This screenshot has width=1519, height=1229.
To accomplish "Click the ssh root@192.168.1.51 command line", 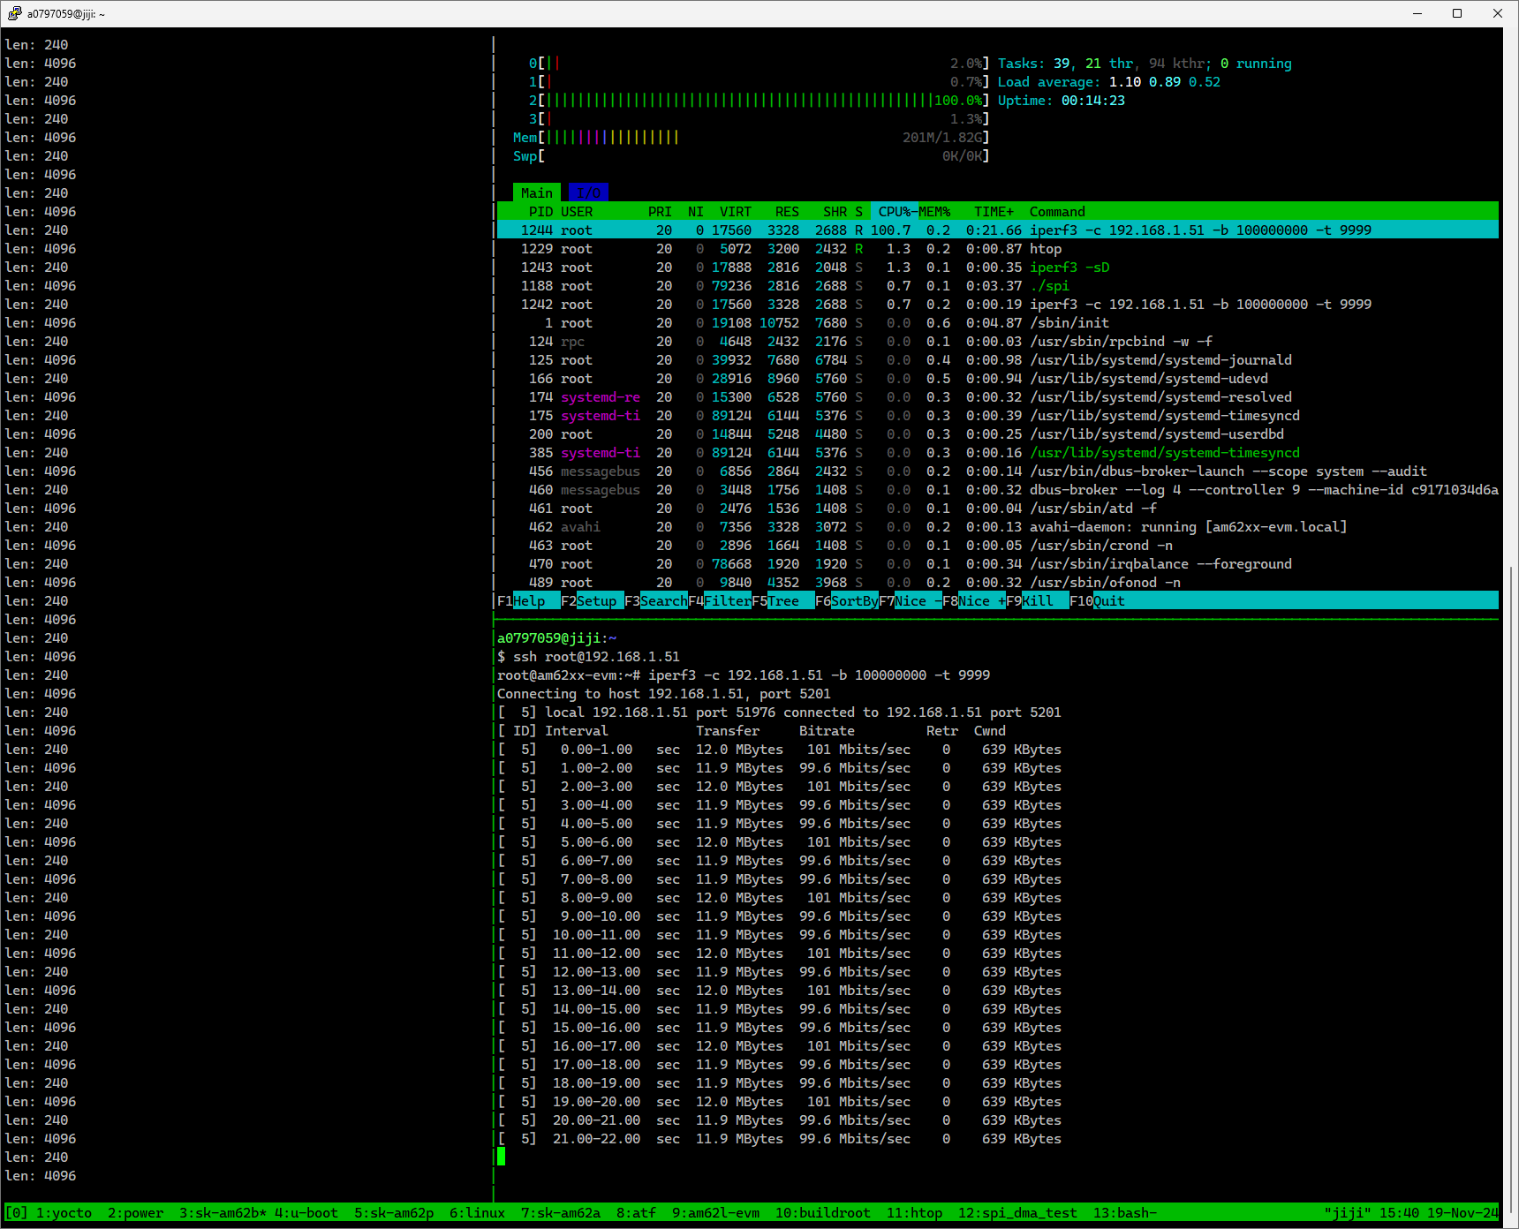I will click(588, 657).
